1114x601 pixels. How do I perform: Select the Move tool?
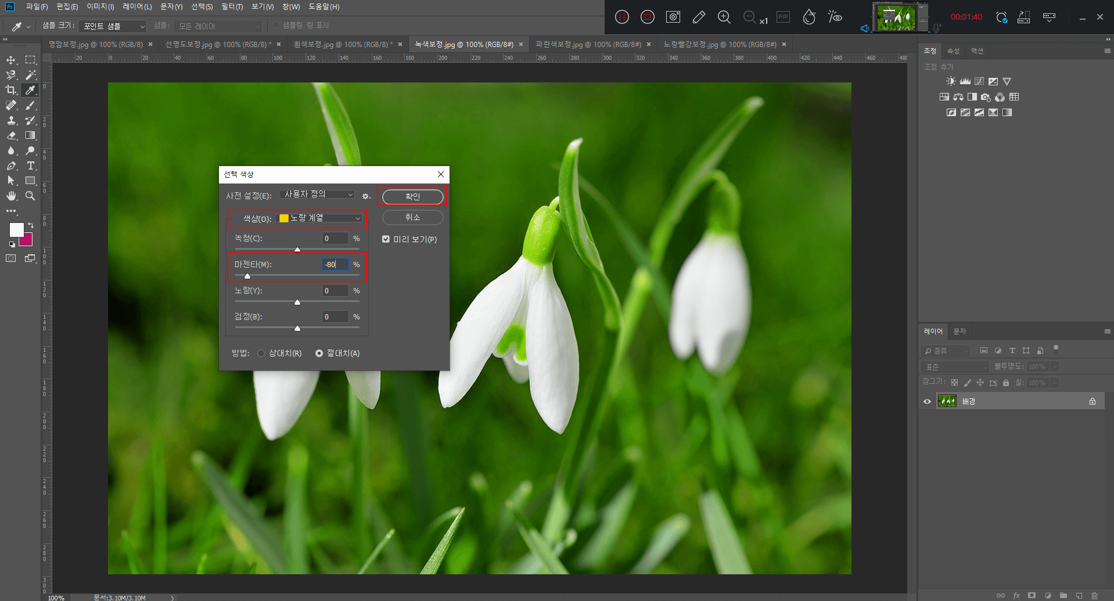click(11, 60)
